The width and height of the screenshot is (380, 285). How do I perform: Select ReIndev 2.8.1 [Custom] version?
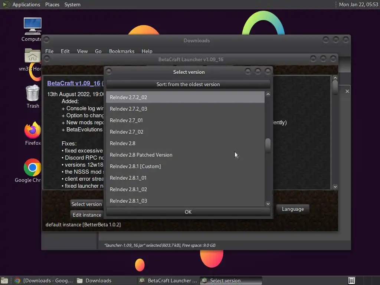pyautogui.click(x=185, y=166)
